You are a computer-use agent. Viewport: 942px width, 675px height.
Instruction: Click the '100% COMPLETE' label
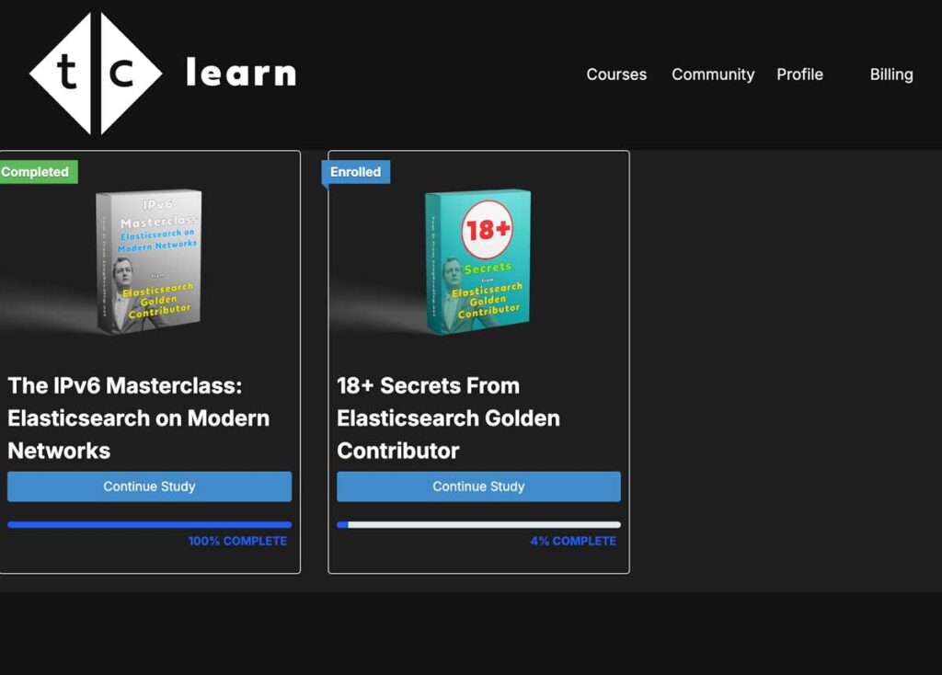click(x=237, y=541)
